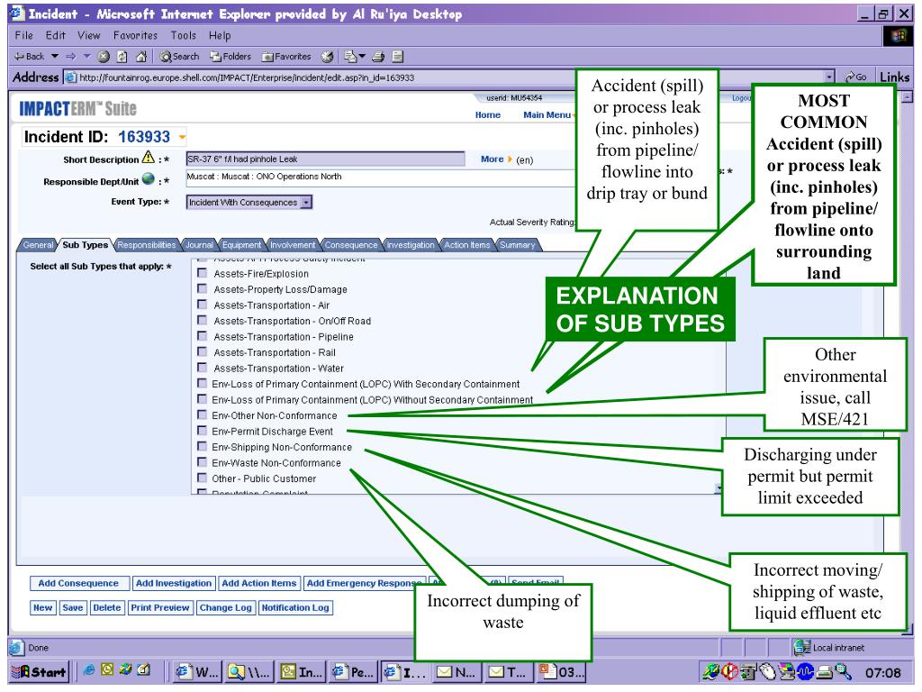This screenshot has height=692, width=922.
Task: Switch to the 'T...' mail taskbar window
Action: pyautogui.click(x=508, y=671)
